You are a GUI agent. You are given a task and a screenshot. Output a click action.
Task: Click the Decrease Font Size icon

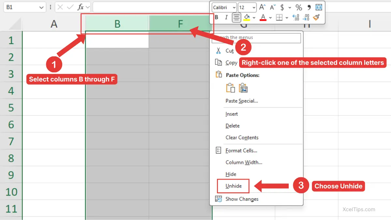pos(273,7)
